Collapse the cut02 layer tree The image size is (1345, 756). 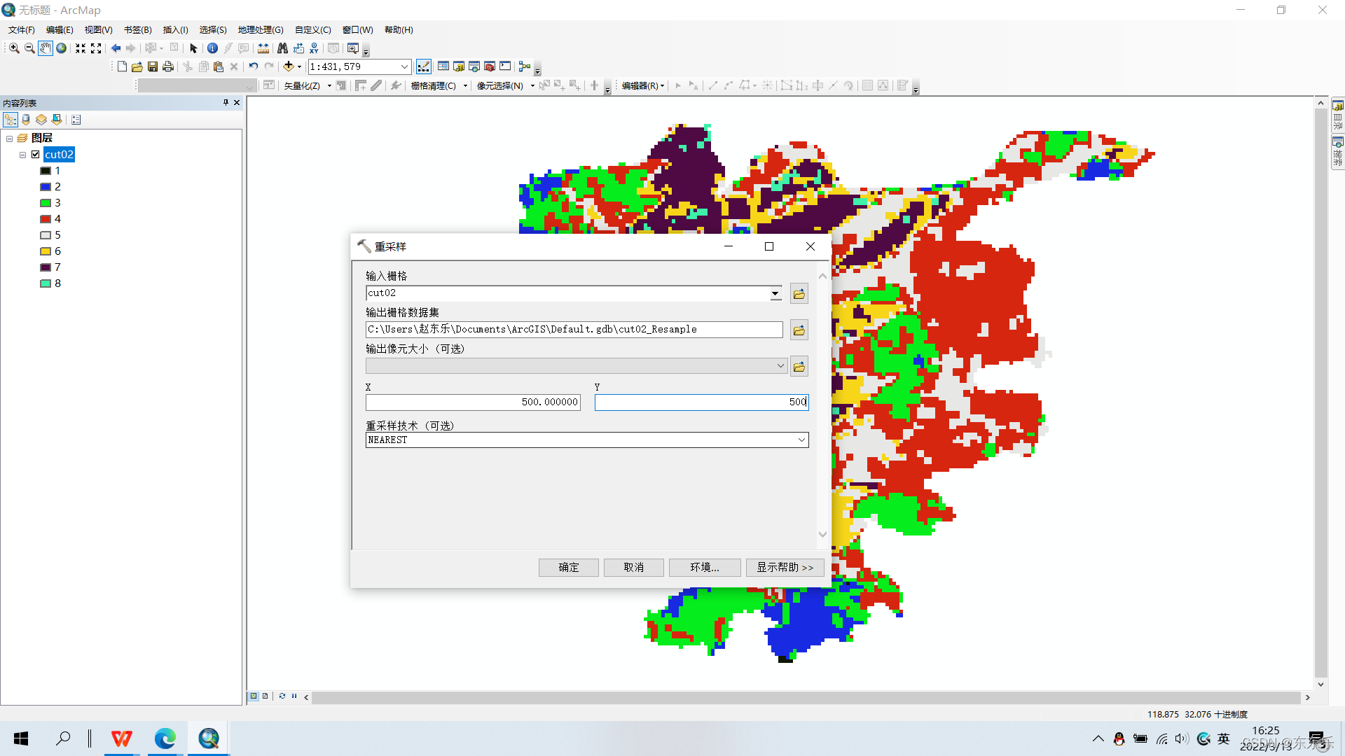[x=23, y=155]
